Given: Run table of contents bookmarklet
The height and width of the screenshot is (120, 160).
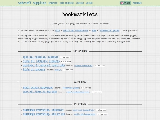Looking at the screenshot, I should click(34, 70).
